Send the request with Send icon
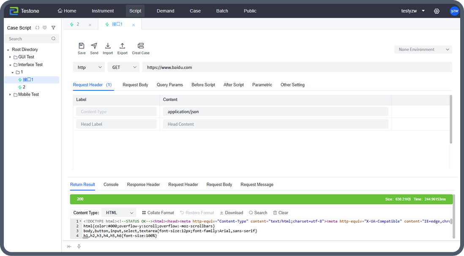Screen dimensions: 464x256 click(94, 46)
